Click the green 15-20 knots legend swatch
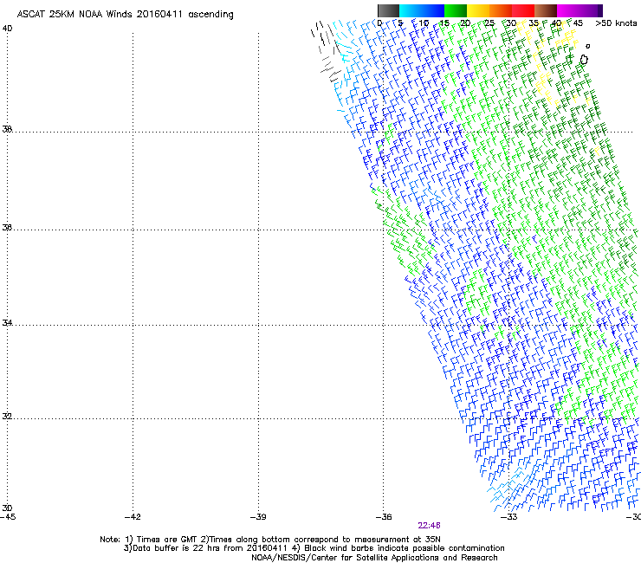The width and height of the screenshot is (641, 563). [456, 10]
